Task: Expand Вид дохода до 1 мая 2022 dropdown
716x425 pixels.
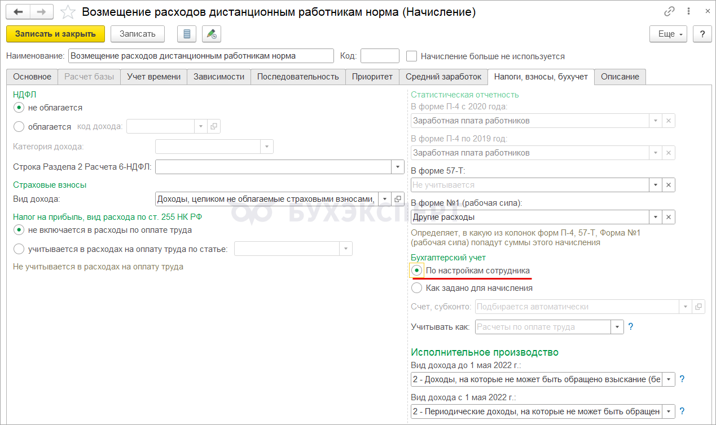Action: (669, 379)
